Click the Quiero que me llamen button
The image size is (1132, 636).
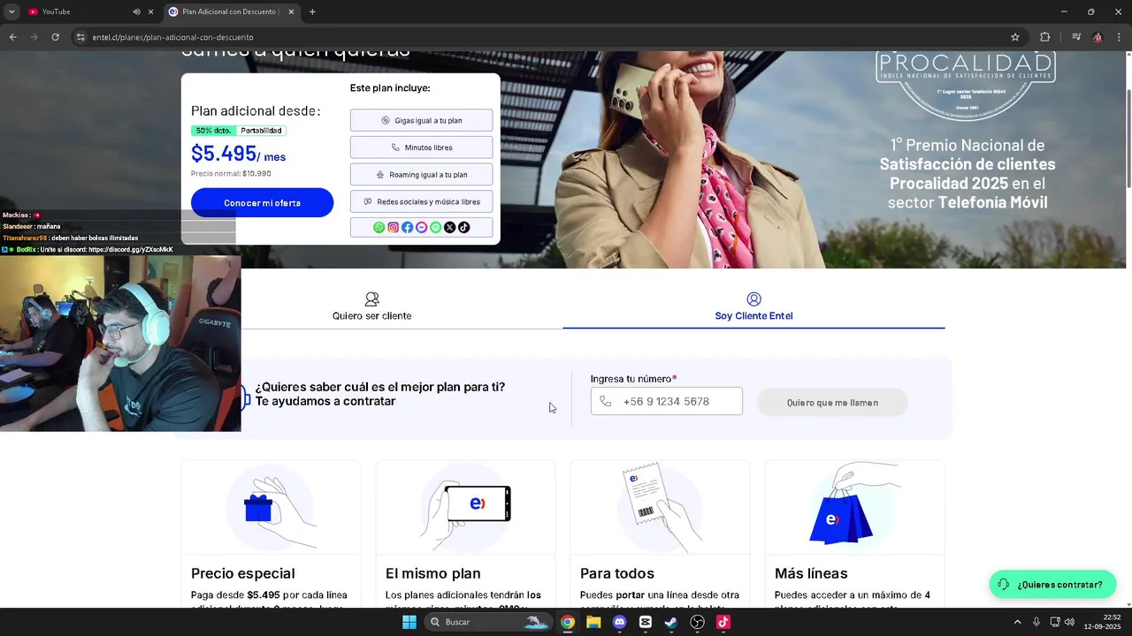pos(832,402)
